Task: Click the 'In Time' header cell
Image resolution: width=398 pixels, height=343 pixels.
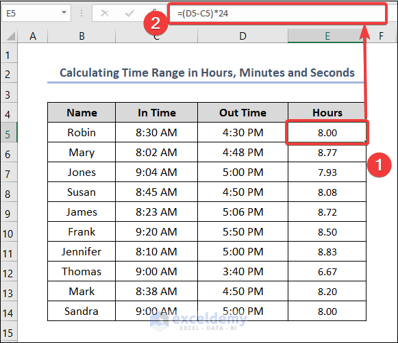Action: pos(157,112)
